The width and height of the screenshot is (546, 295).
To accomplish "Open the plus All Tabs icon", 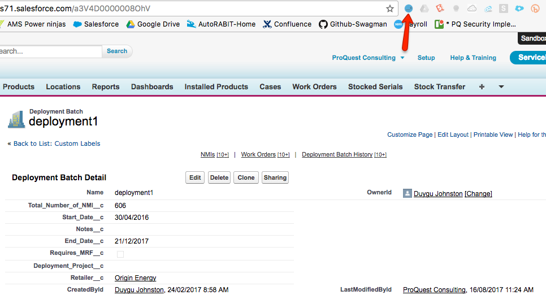I will tap(482, 86).
